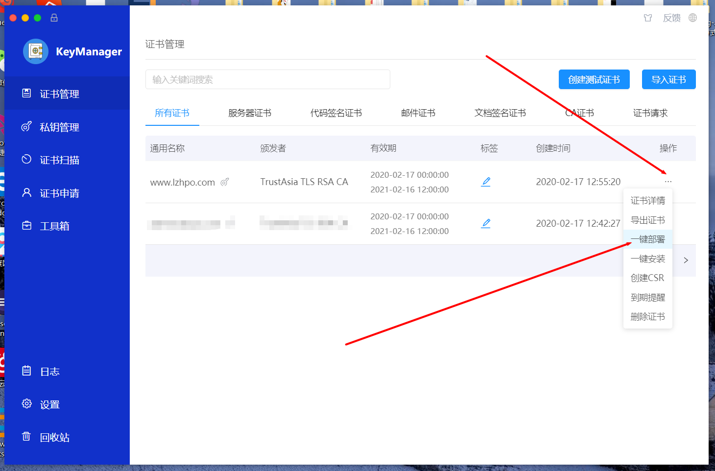Select 删除证书 from the actions menu
The width and height of the screenshot is (715, 471).
coord(647,317)
